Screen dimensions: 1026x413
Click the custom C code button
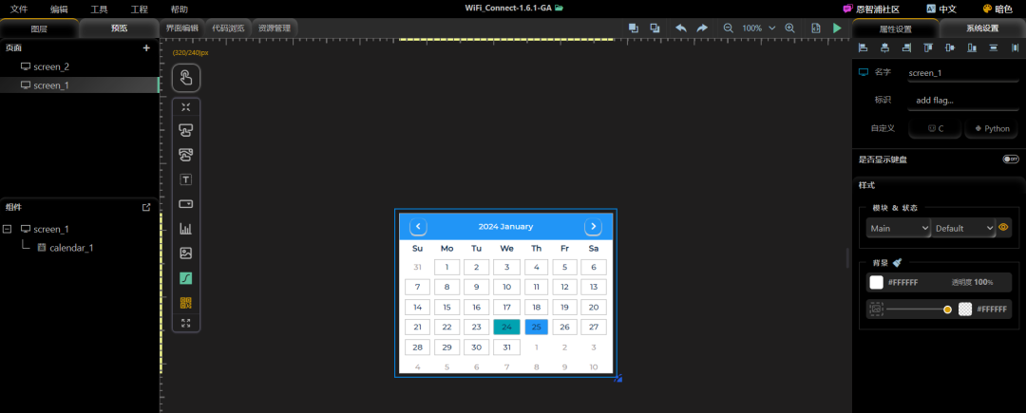[x=935, y=129]
